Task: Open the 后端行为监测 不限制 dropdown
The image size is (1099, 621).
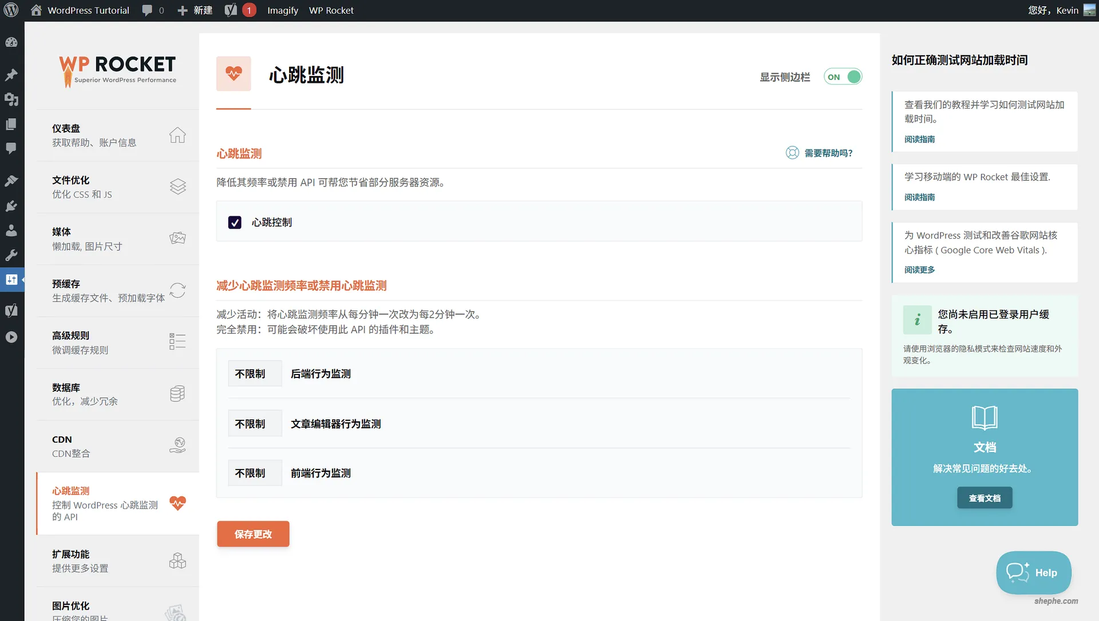Action: pos(254,373)
